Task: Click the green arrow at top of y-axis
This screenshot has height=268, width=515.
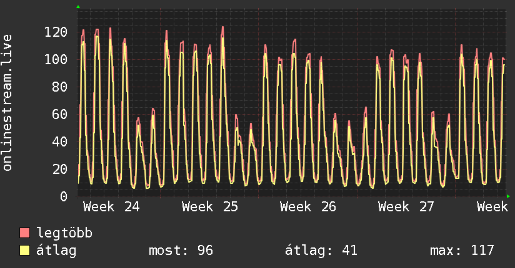Action: (78, 7)
